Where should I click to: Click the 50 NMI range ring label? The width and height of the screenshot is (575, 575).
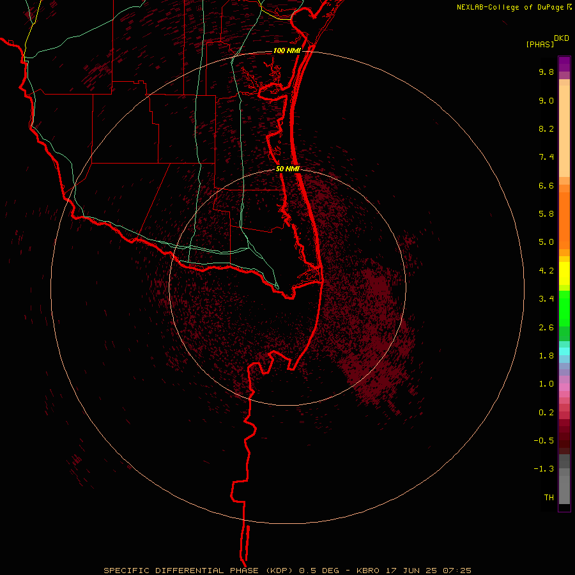point(287,169)
